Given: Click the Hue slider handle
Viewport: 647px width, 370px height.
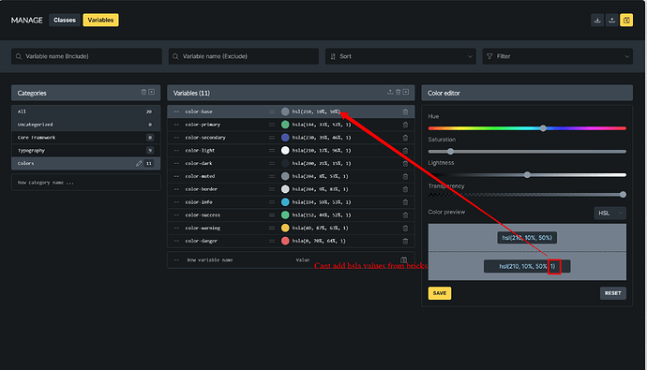Looking at the screenshot, I should (543, 128).
